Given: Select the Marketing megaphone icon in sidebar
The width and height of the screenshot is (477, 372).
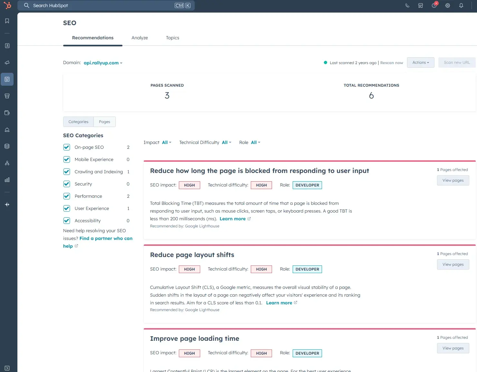Looking at the screenshot, I should [7, 62].
